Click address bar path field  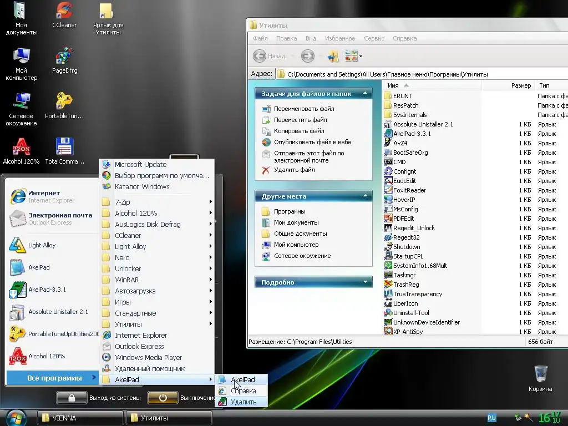click(x=422, y=74)
